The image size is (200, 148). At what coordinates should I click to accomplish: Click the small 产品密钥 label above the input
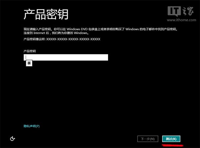[x=30, y=51]
